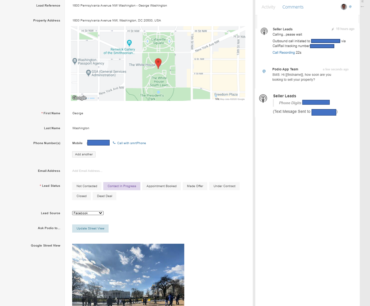
Task: Click the shuffle icon at top right corner
Action: [x=362, y=2]
